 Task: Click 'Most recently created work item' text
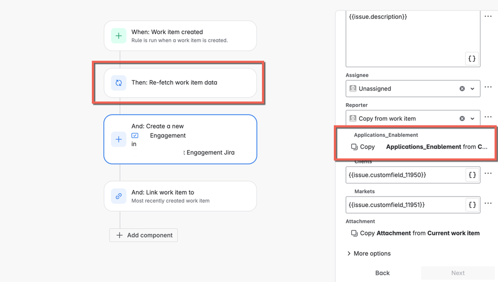point(170,201)
